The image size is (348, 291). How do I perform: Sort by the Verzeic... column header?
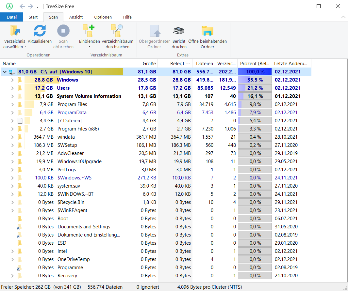coord(226,64)
